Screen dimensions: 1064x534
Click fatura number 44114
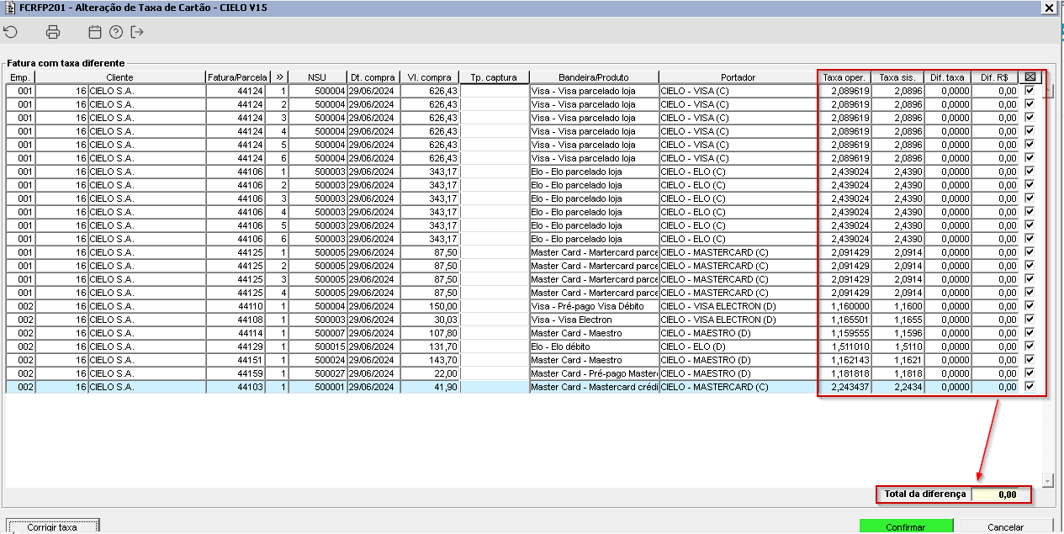pyautogui.click(x=237, y=333)
